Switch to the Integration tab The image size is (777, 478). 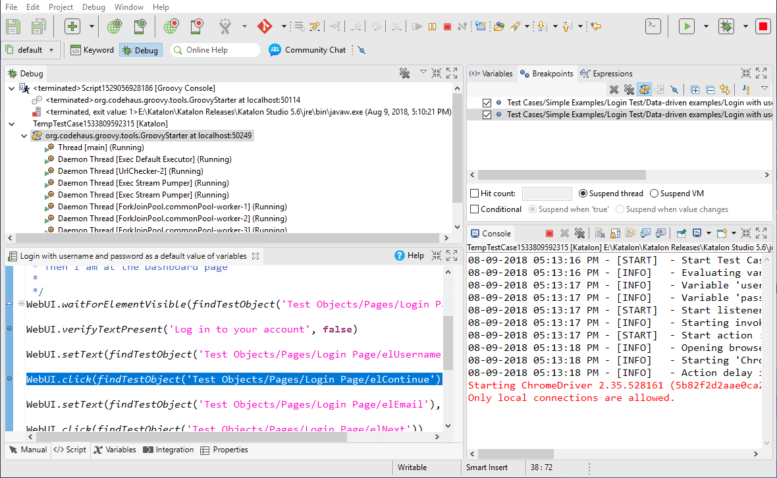(x=169, y=450)
